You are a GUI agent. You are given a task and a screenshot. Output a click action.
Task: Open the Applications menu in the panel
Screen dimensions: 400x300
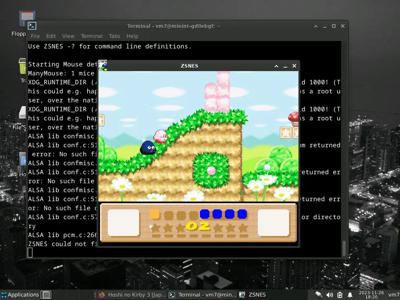pyautogui.click(x=20, y=295)
